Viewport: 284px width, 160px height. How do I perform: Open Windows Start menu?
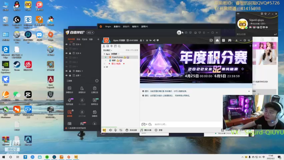pyautogui.click(x=4, y=157)
